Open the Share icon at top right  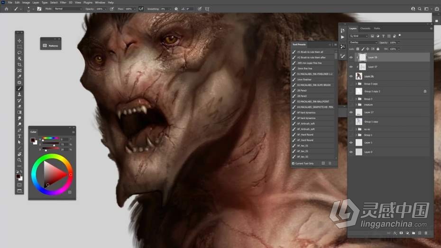click(x=437, y=9)
